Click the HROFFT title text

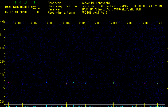pos(28,2)
